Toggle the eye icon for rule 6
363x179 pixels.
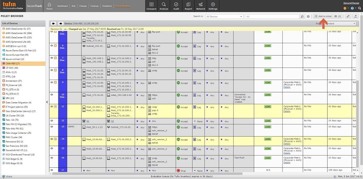(52, 46)
